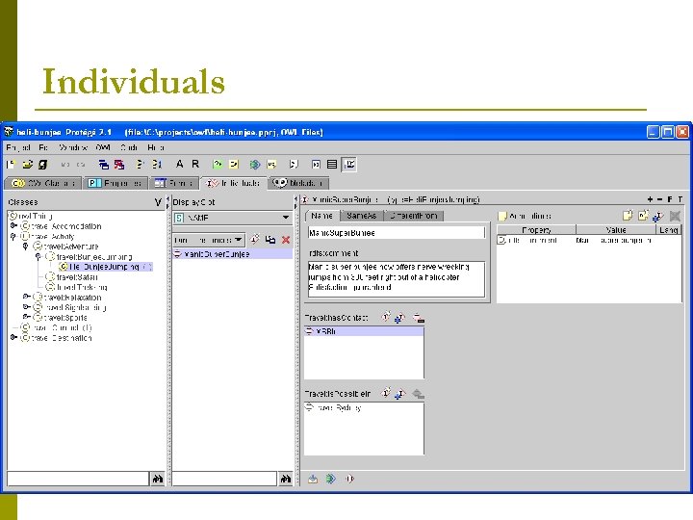Viewport: 693px width, 520px height.
Task: Click the save project toolbar icon
Action: pyautogui.click(x=43, y=165)
